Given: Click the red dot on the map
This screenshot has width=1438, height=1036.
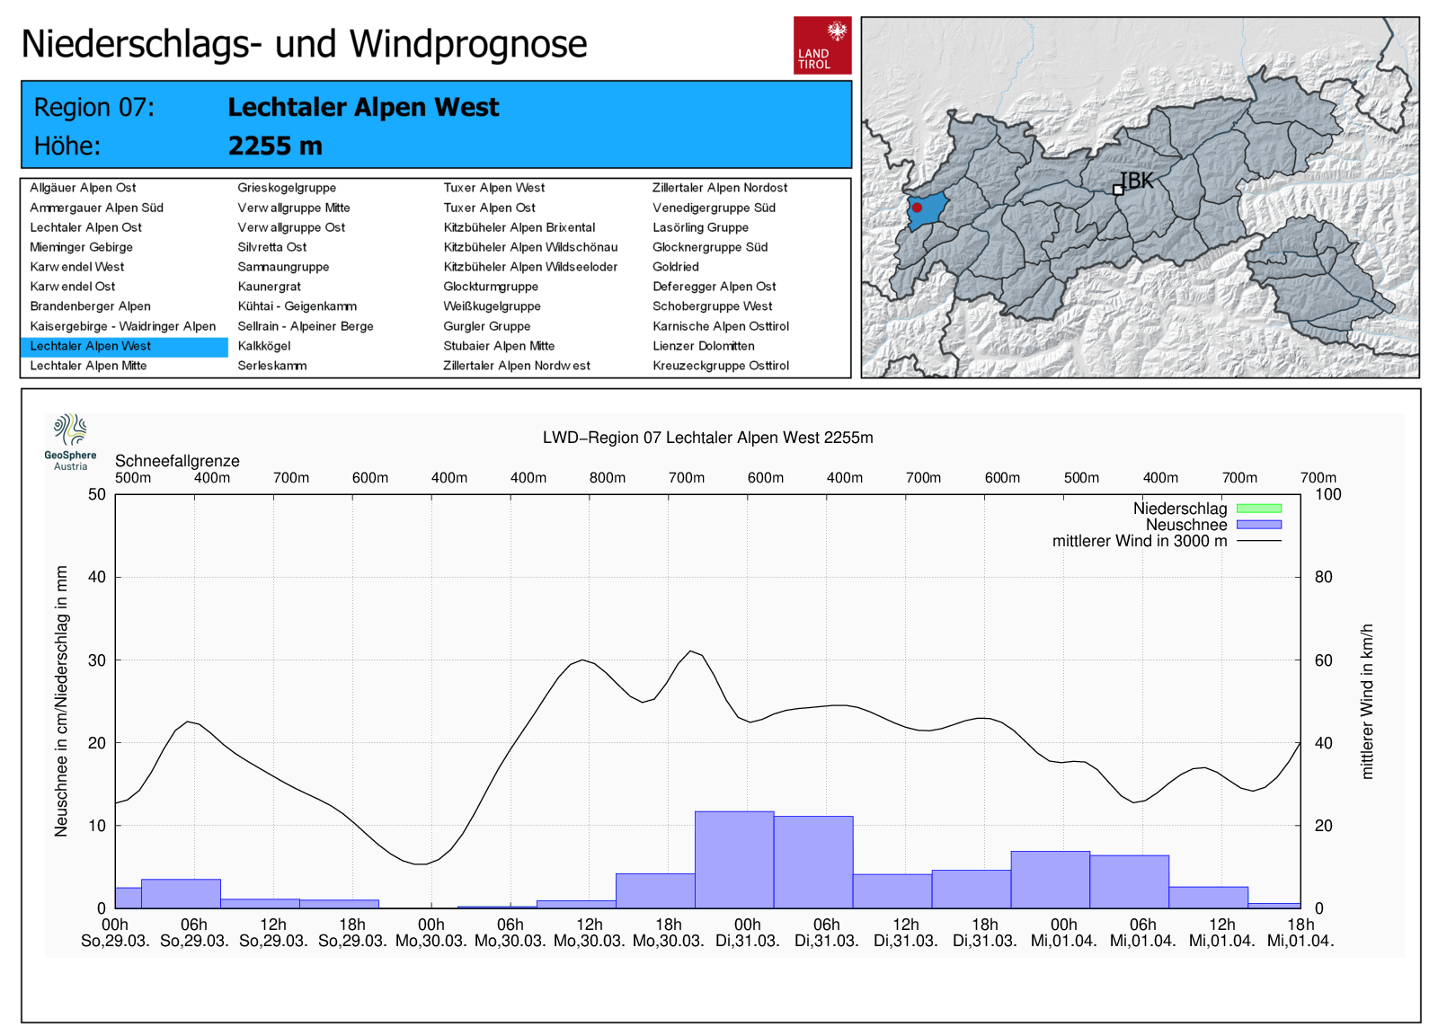Looking at the screenshot, I should point(917,208).
